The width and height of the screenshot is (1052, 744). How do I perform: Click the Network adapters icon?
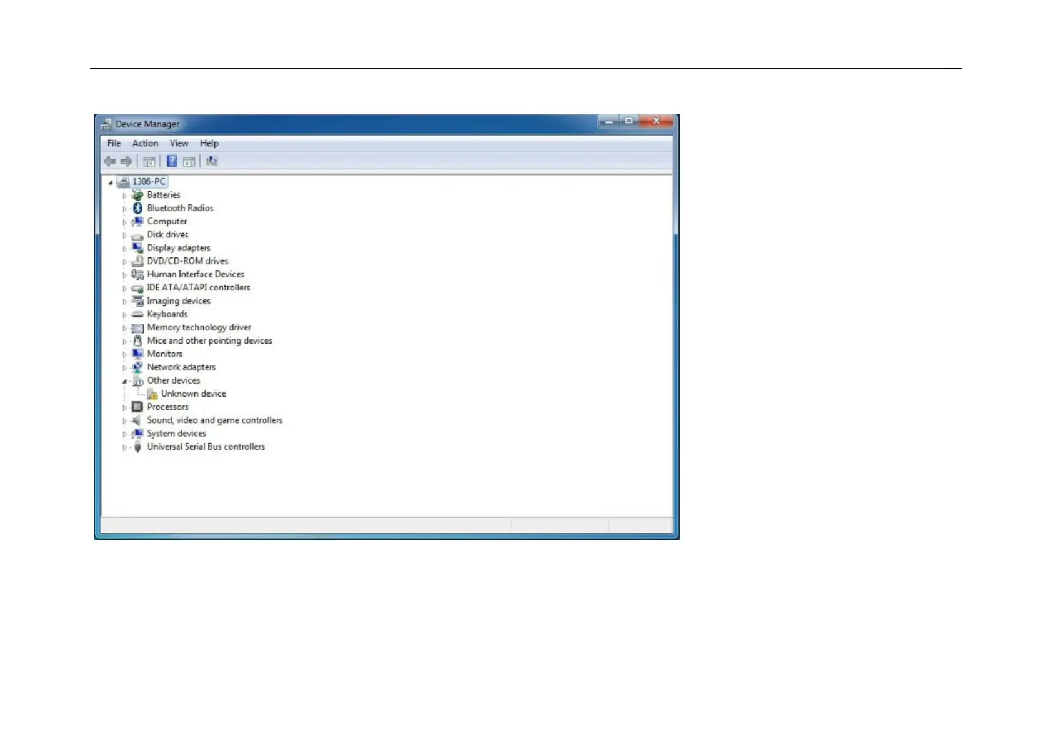click(137, 367)
